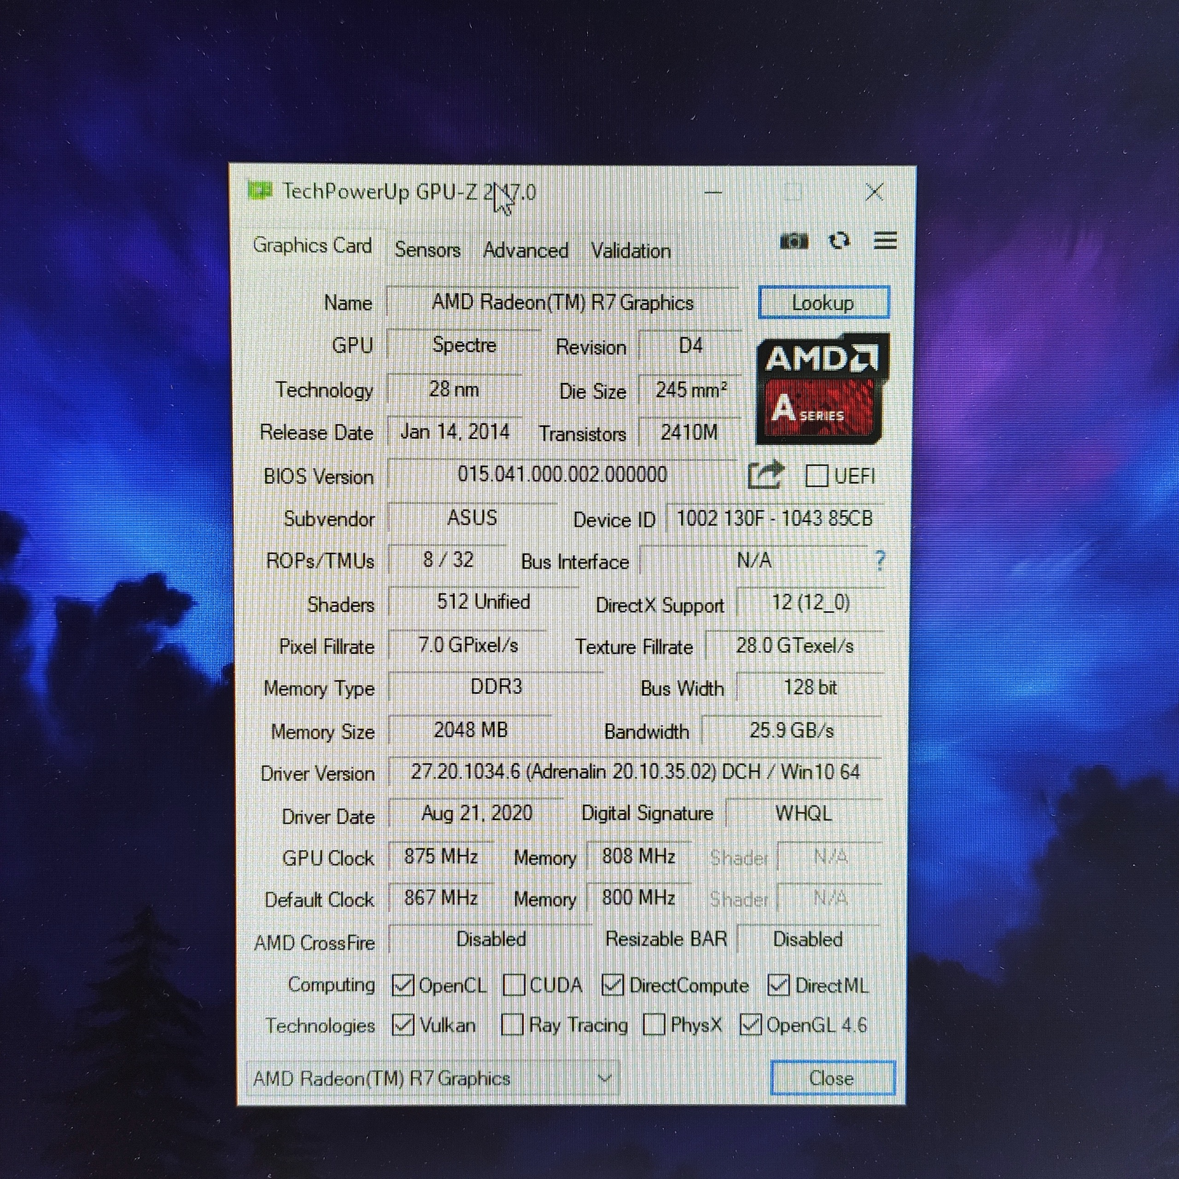Click the Bus Width value '128 bit'
Image resolution: width=1179 pixels, height=1179 pixels.
[810, 687]
